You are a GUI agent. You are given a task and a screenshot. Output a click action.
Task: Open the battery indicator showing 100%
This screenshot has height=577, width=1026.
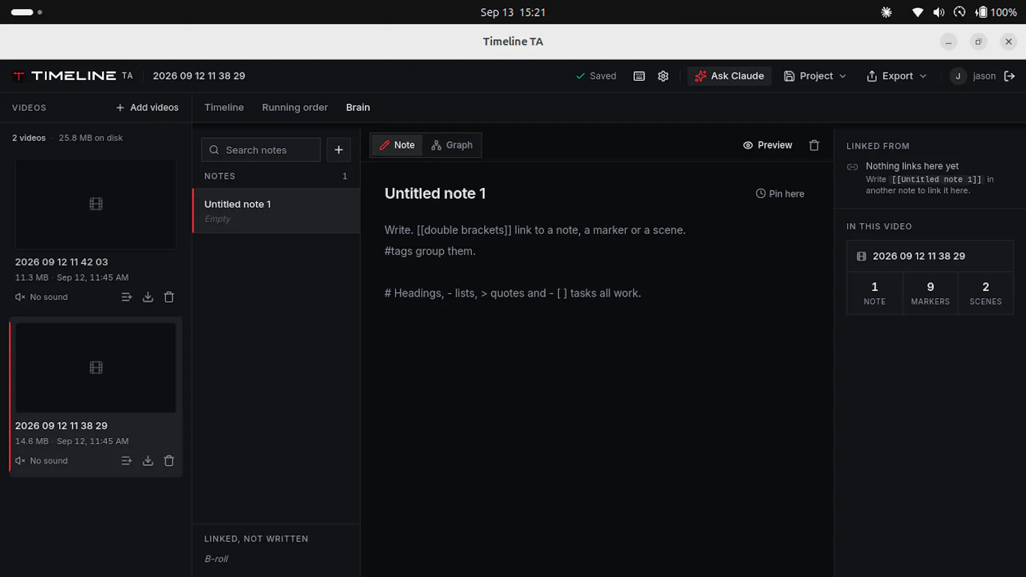pos(996,12)
